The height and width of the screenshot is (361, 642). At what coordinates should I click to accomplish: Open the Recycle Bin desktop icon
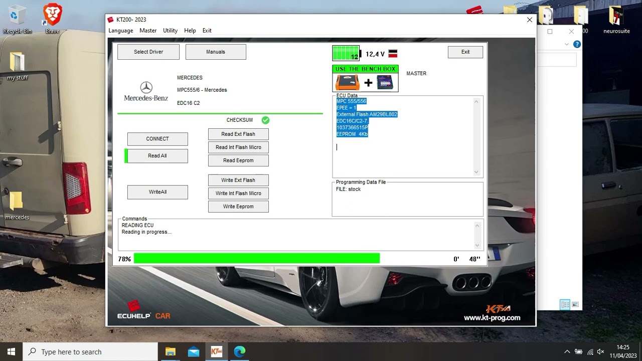coord(17,20)
